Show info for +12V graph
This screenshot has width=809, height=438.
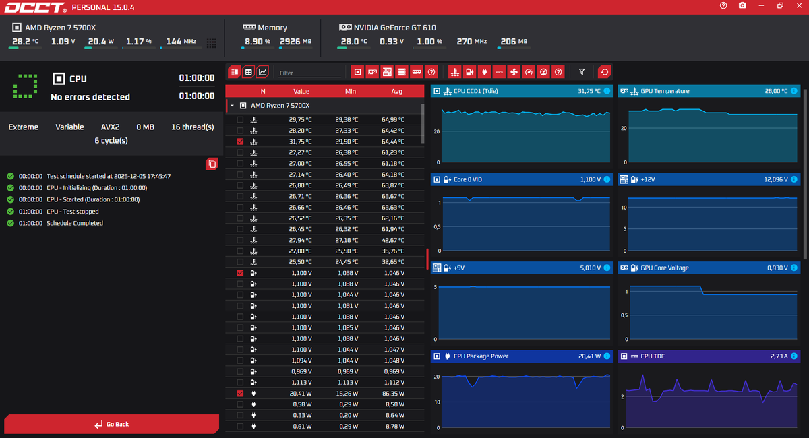tap(793, 179)
